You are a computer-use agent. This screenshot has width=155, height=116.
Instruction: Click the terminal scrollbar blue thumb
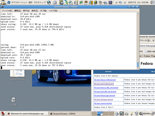(x=138, y=65)
